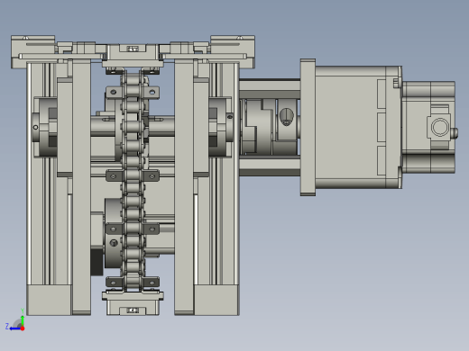Pick the right shaft bearing collar with screw
The width and height of the screenshot is (469, 351).
tap(221, 127)
